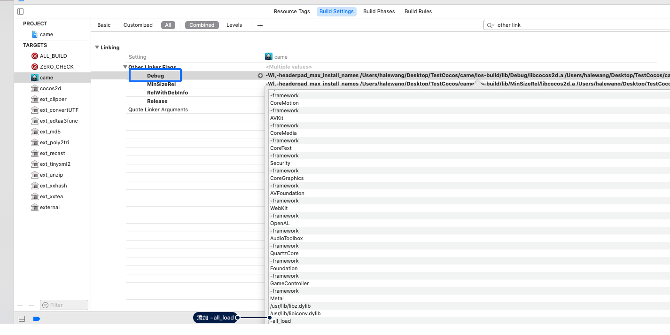Image resolution: width=670 pixels, height=335 pixels.
Task: Click the plus icon to add target
Action: coord(20,305)
